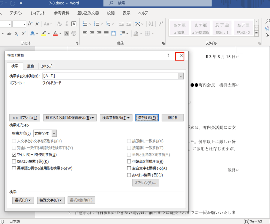Enable ワイルドカードを使用する checkbox

14,155
